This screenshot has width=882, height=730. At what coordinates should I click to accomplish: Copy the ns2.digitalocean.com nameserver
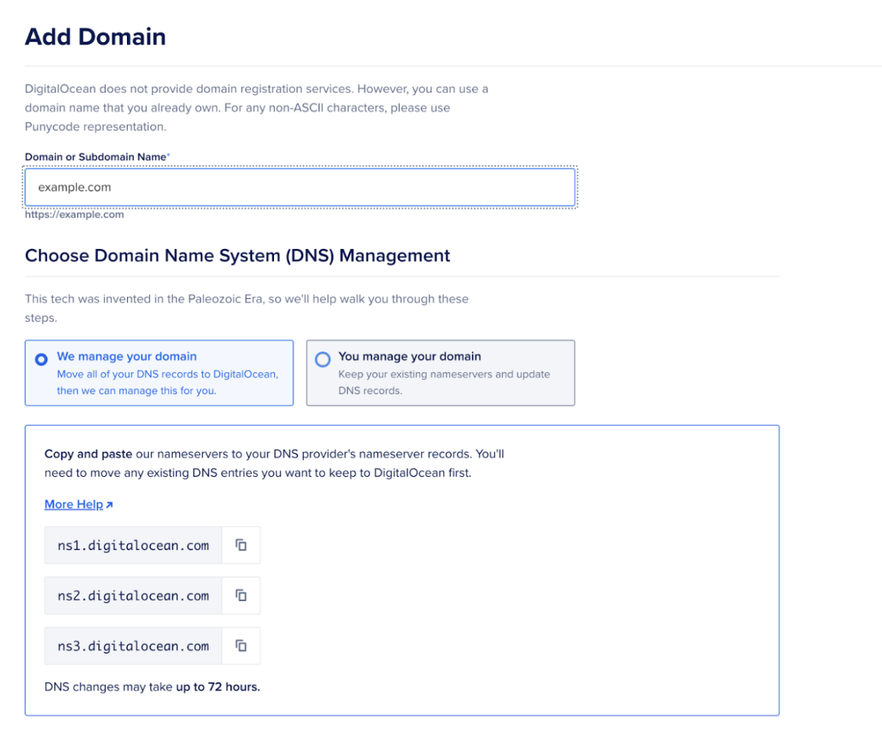pos(241,595)
